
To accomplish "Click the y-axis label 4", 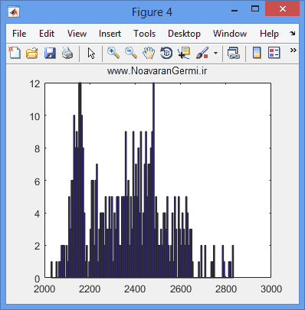I will coord(38,214).
